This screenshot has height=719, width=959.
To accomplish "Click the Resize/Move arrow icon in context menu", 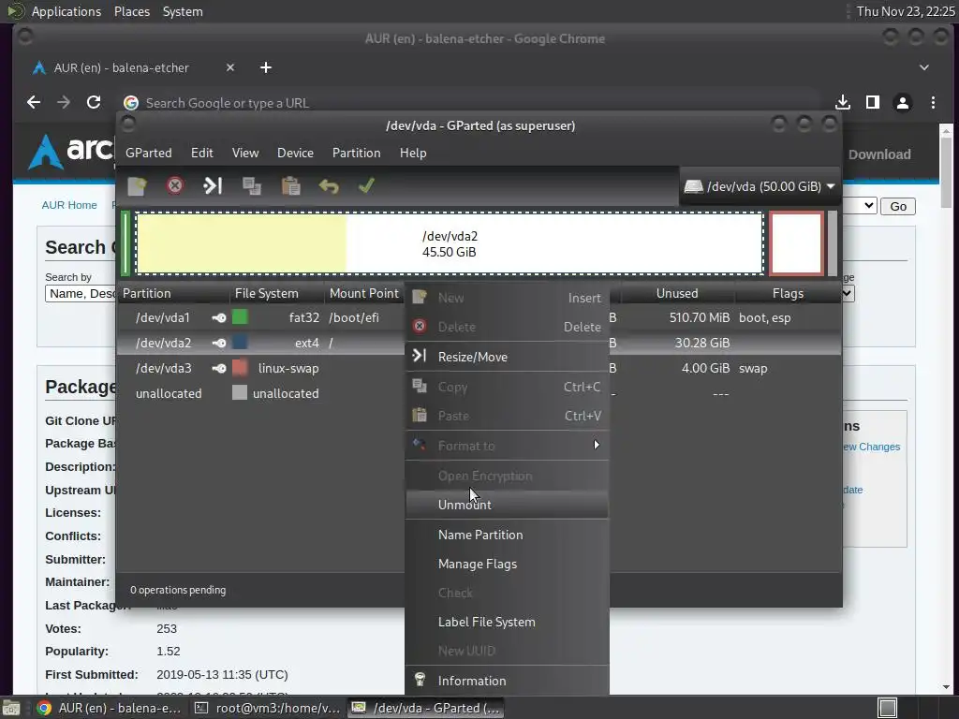I will pyautogui.click(x=419, y=356).
